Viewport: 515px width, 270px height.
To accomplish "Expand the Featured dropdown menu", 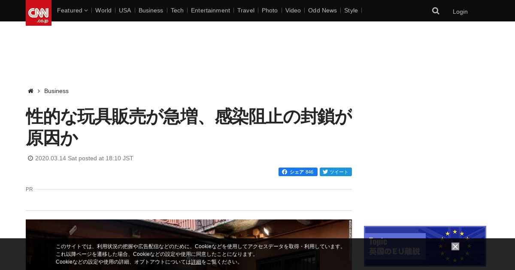I will tap(72, 10).
